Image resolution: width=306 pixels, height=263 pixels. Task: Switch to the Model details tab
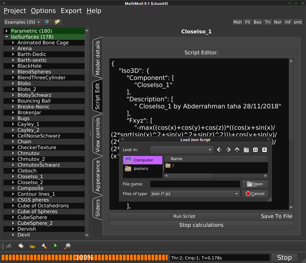click(x=98, y=58)
